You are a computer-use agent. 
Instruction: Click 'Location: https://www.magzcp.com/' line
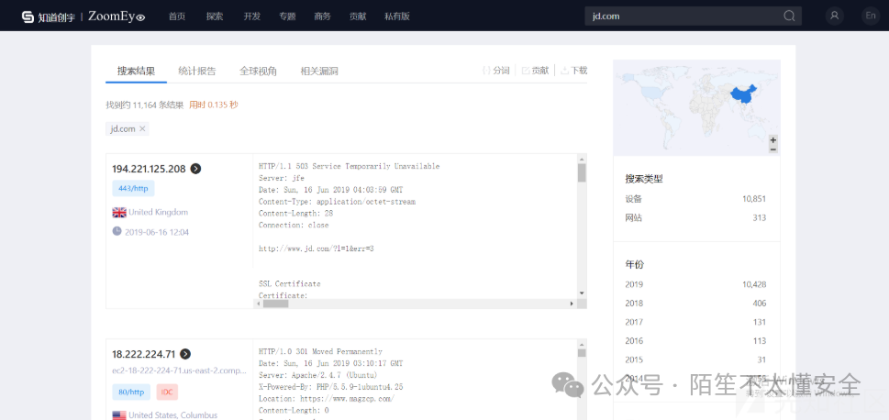326,399
